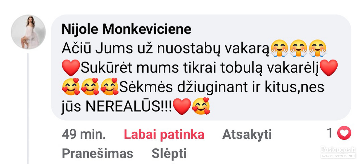Select the Pranešimas option
362x164 pixels.
[97, 153]
